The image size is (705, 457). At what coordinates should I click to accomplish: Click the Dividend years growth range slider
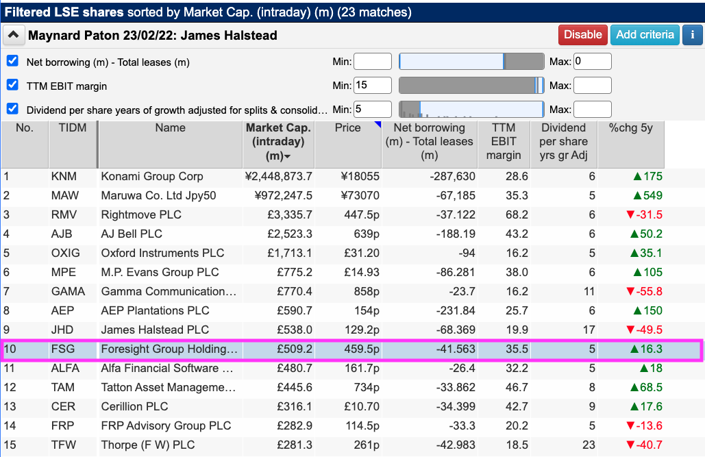[x=471, y=110]
